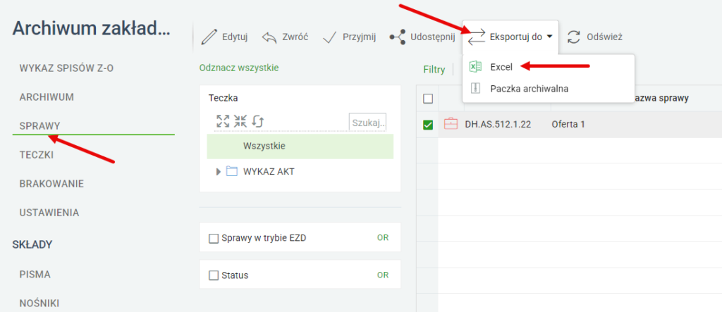Open the USTAWIENIA section
The height and width of the screenshot is (312, 722).
49,213
